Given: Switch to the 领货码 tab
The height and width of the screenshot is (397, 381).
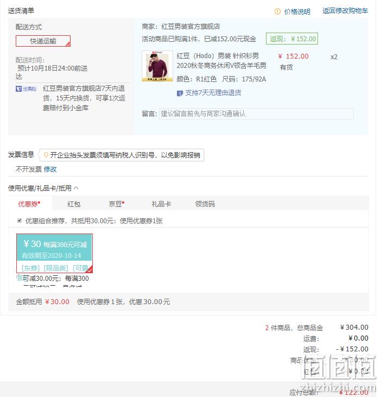Looking at the screenshot, I should [205, 204].
